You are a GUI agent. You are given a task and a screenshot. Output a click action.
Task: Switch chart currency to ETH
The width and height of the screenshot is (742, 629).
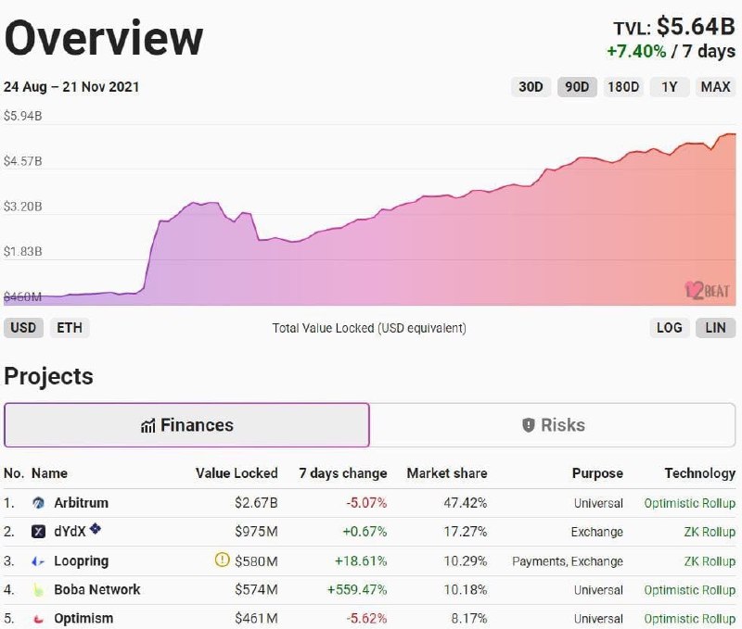[70, 328]
